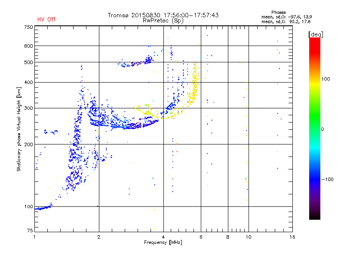Click the colorbar label "0"
344x258 pixels.
[322, 129]
